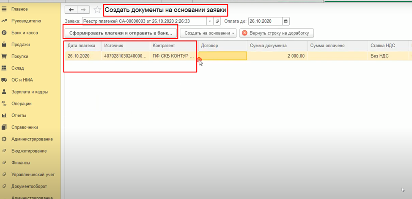Screen dimensions: 412x199
Task: Select the empty Договор cell in the row
Action: click(x=222, y=56)
